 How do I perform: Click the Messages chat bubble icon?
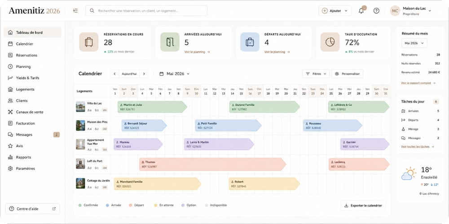tap(10, 134)
